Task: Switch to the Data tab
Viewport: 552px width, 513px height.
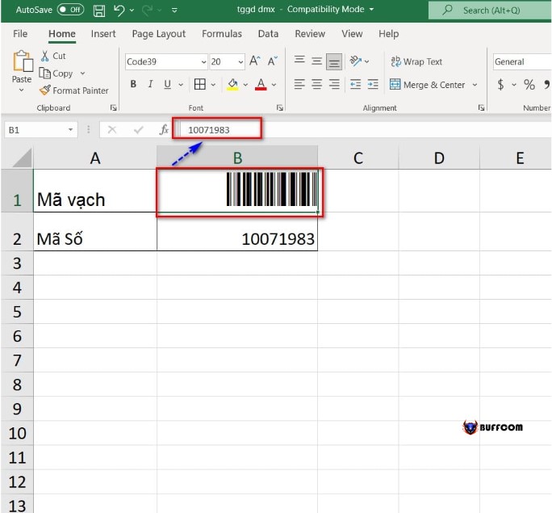Action: pyautogui.click(x=268, y=34)
